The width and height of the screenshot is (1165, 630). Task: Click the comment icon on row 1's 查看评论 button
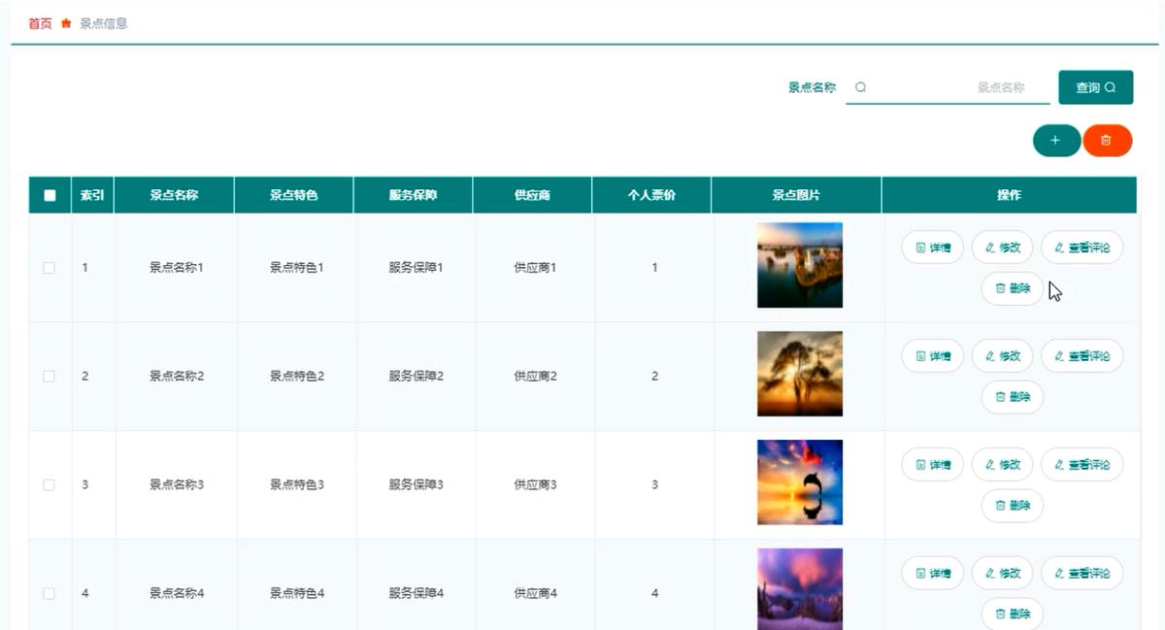[1061, 248]
